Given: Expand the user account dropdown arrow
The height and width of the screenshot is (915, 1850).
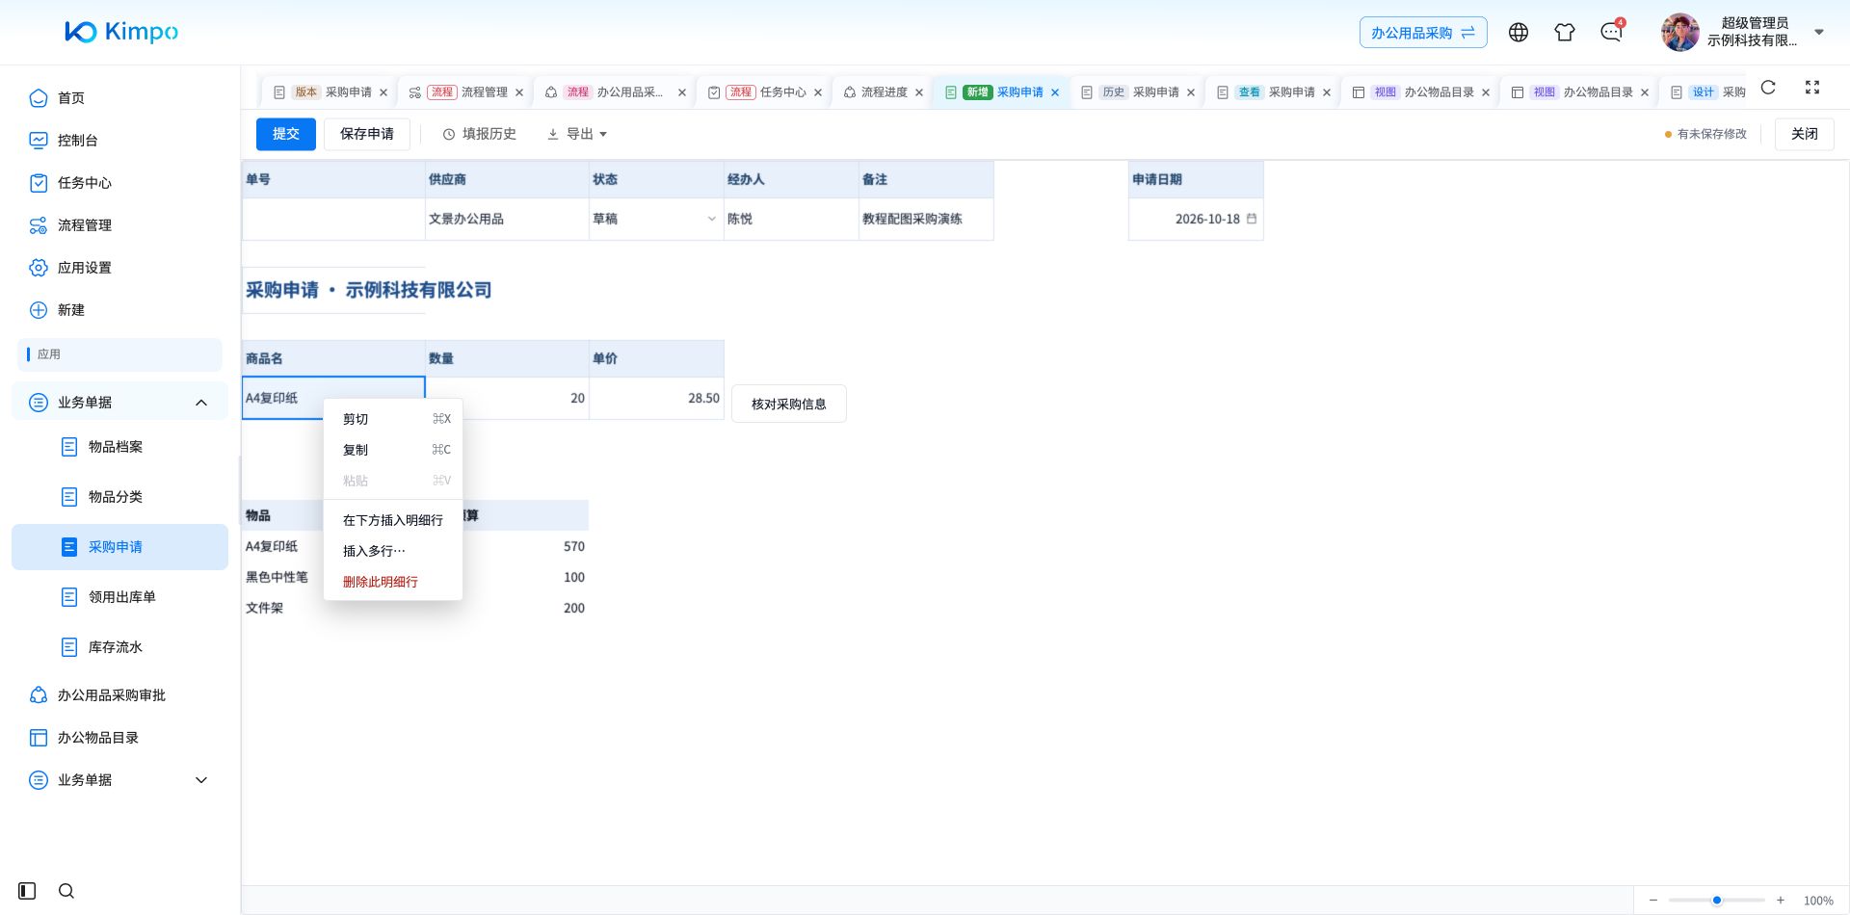Looking at the screenshot, I should click(1819, 32).
